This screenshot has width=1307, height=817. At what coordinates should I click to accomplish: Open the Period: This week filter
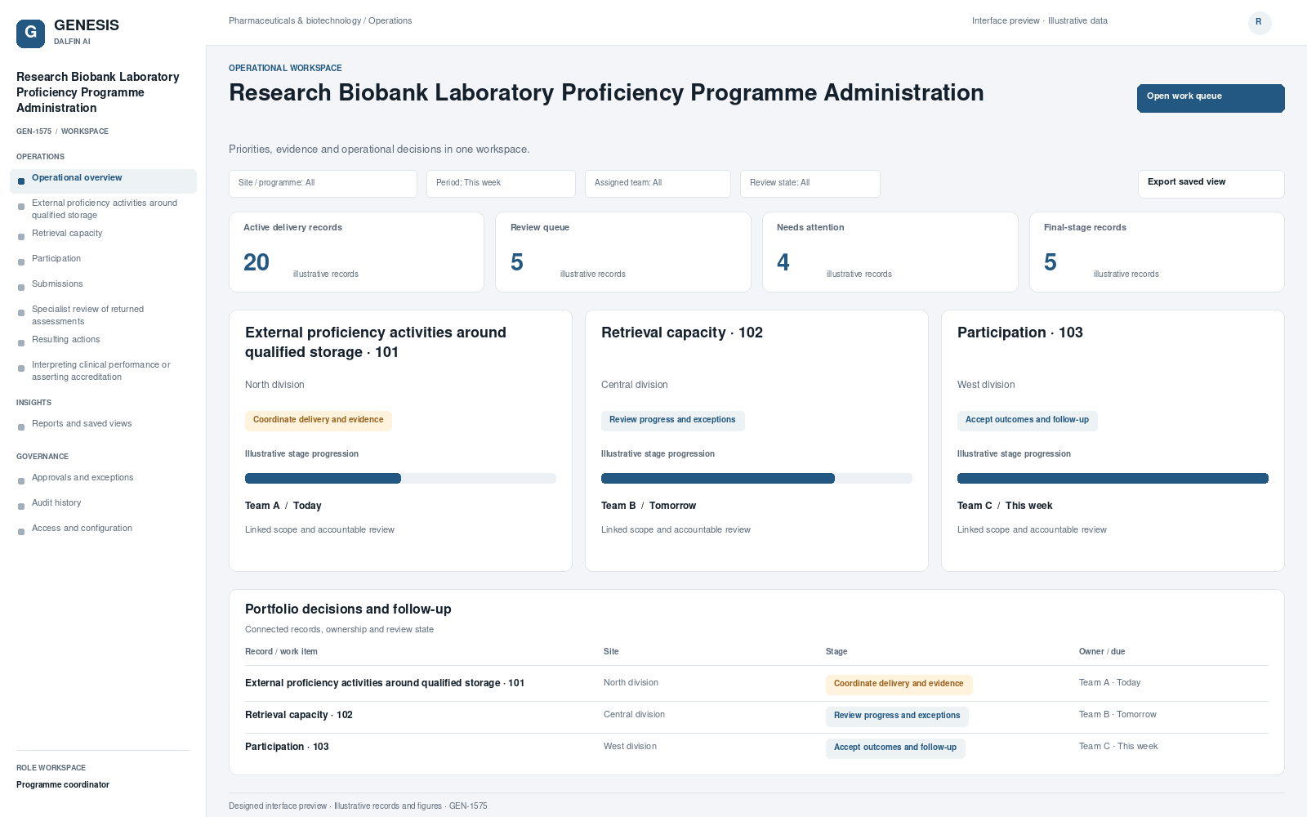click(501, 184)
